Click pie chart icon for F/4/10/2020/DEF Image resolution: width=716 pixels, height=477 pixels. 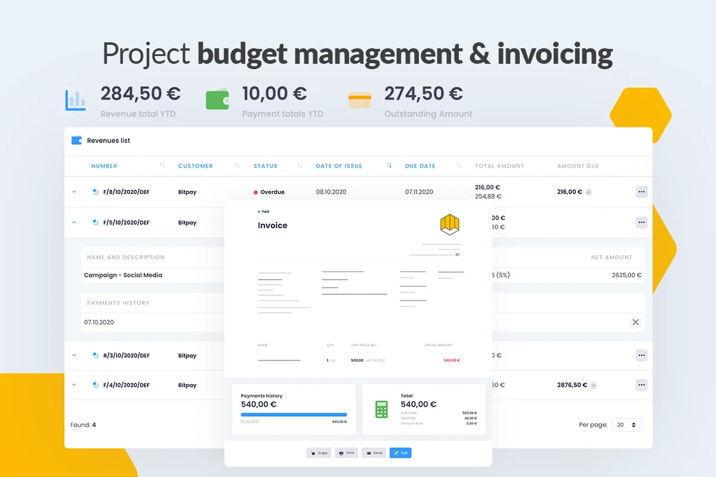(x=95, y=385)
